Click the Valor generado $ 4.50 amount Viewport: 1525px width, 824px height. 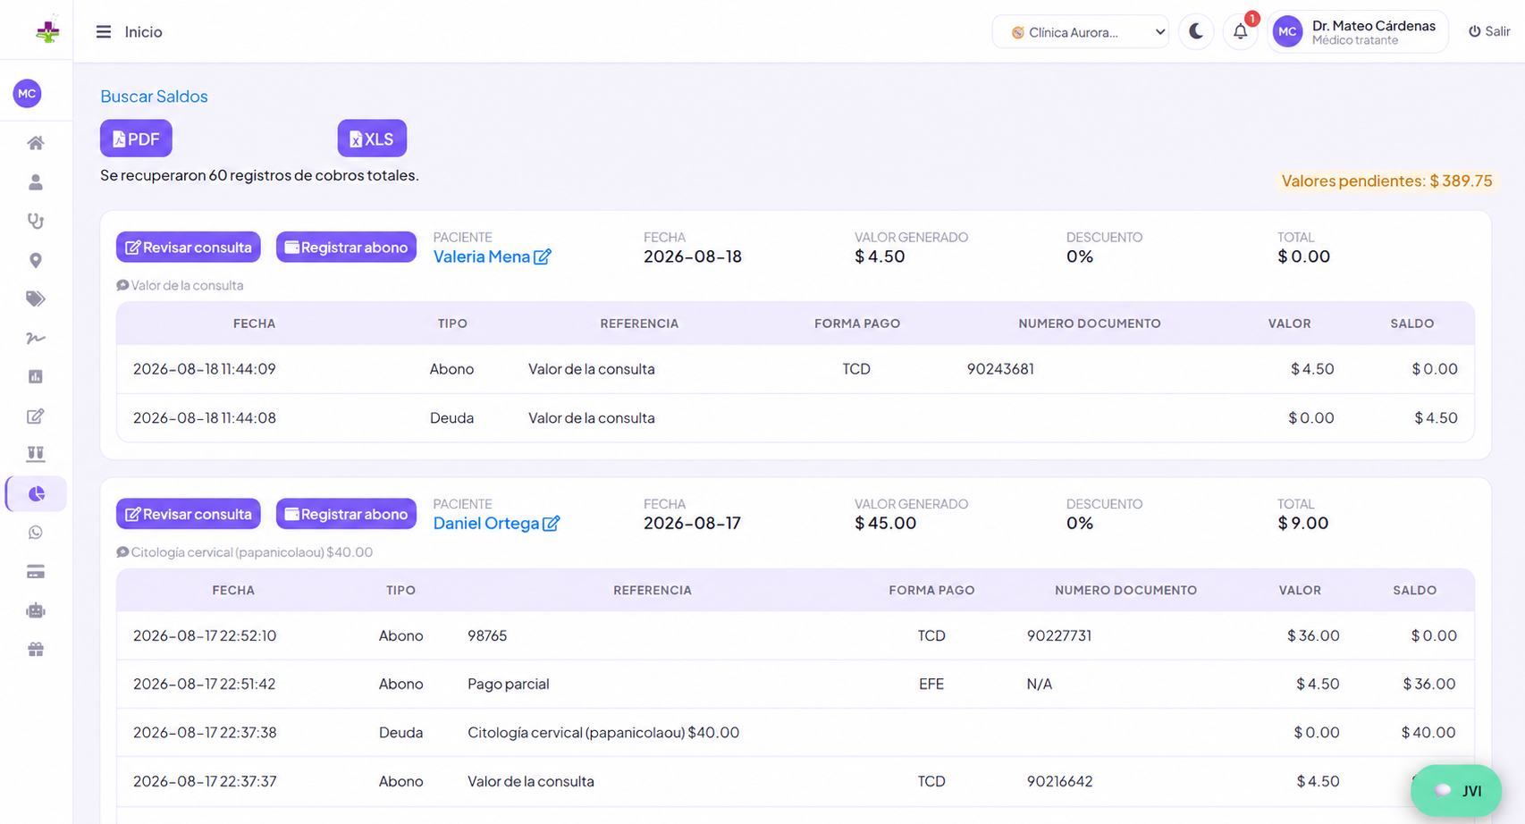pos(880,256)
